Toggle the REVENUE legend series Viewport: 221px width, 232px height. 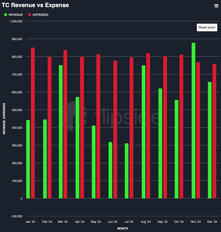coord(15,15)
